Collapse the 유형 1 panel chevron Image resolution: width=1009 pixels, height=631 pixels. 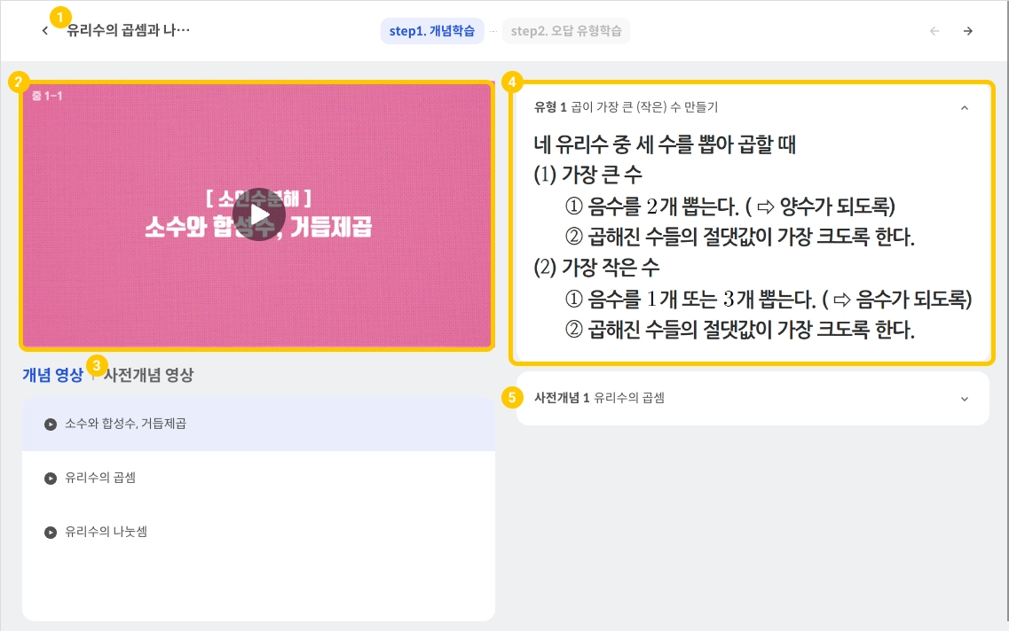coord(964,108)
